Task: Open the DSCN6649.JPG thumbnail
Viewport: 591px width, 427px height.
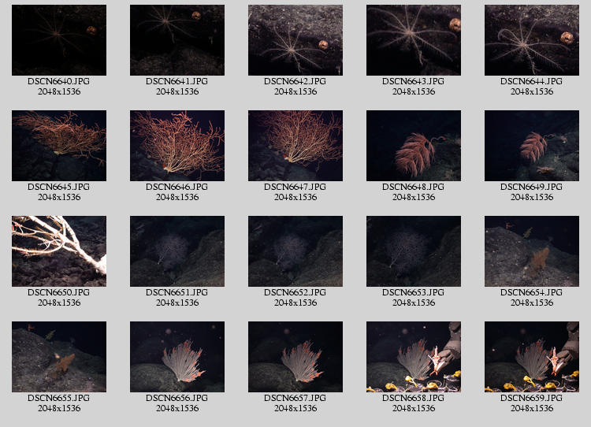Action: point(532,146)
